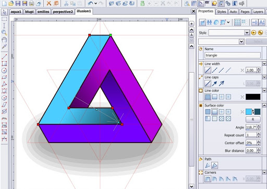
Task: Open the light blue surface color swatch
Action: [249, 112]
